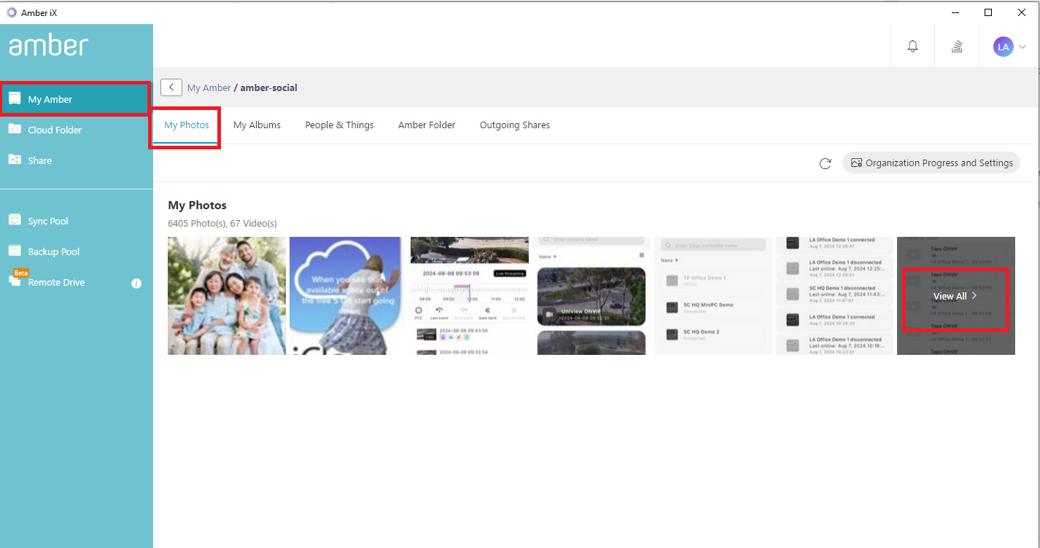Click the info icon beside Remote Drive
The height and width of the screenshot is (548, 1040).
coord(136,283)
